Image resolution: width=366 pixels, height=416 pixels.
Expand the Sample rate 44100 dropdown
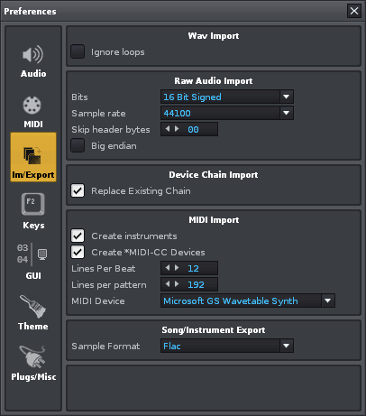(x=227, y=113)
